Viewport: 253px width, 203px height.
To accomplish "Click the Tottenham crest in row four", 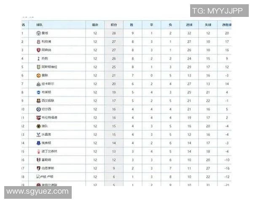I will pyautogui.click(x=38, y=58).
